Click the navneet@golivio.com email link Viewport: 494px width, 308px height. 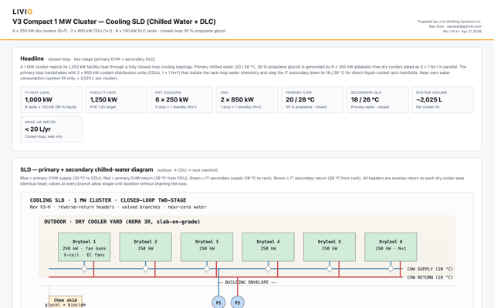[464, 26]
